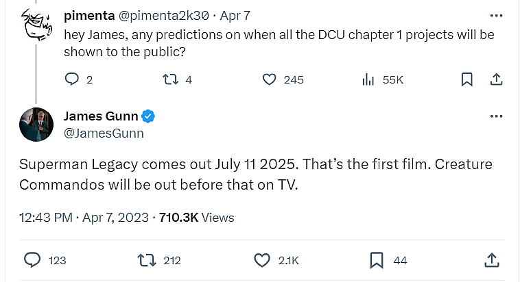The image size is (520, 282).
Task: Click the verified badge beside James Gunn
Action: pyautogui.click(x=148, y=116)
